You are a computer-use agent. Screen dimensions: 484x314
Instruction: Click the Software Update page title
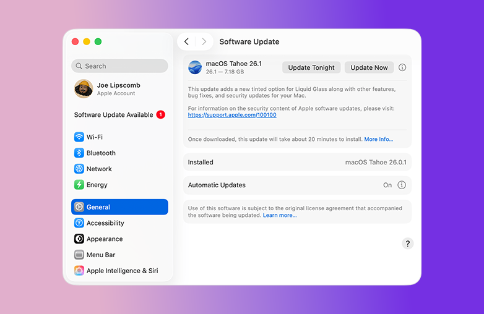point(249,41)
